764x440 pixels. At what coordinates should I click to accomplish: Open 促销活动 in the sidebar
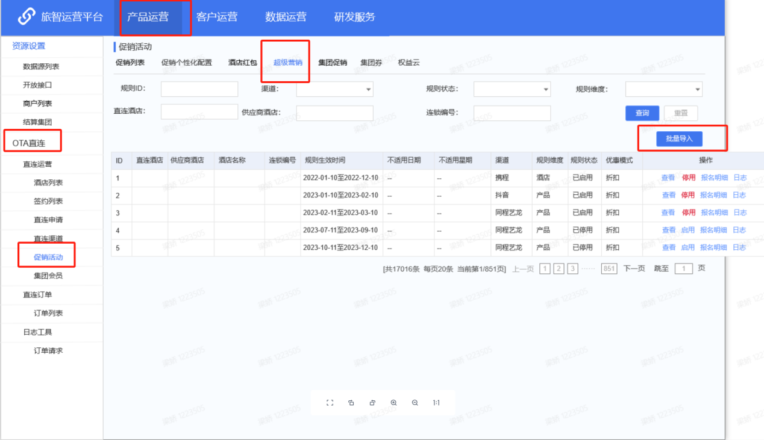[48, 257]
